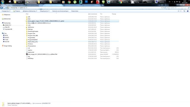Open the adb folder

tap(29, 17)
